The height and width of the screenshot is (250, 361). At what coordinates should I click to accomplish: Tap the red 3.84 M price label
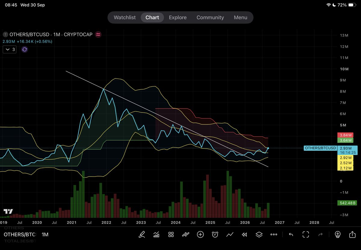pyautogui.click(x=346, y=135)
